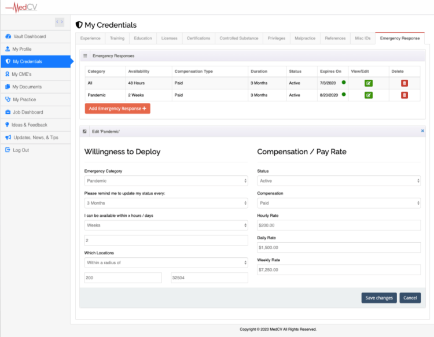Open Ideas & Feedback page
Viewport: 434px width, 337px height.
point(35,125)
